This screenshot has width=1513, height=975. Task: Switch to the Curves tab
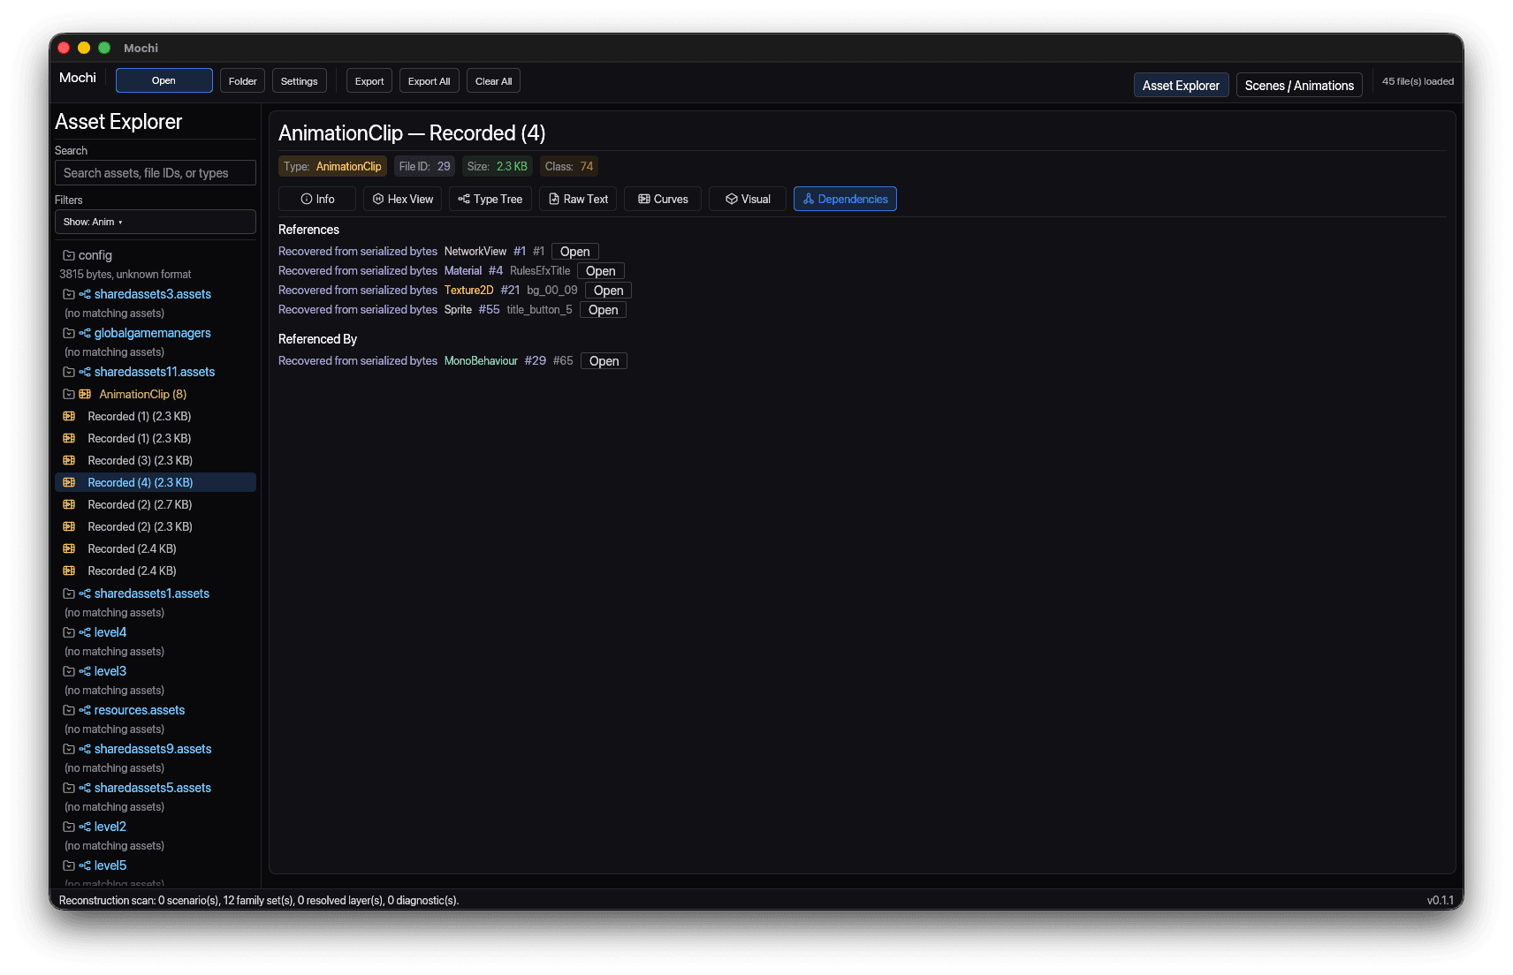663,199
